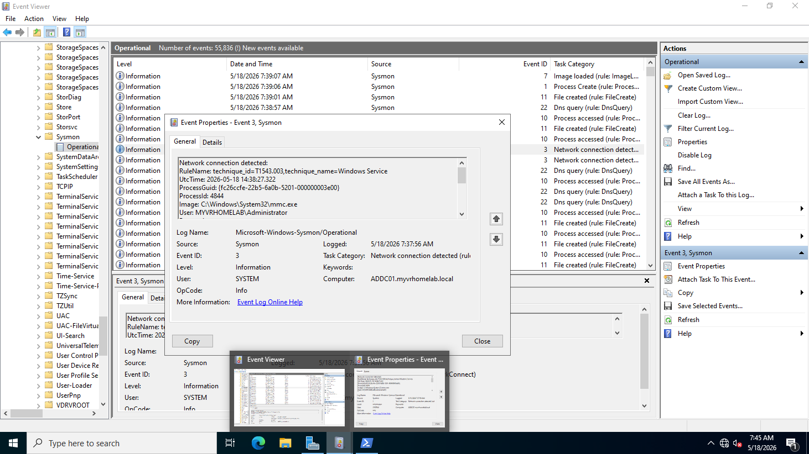Click Attach Task To This Event icon
The image size is (809, 454).
click(668, 279)
